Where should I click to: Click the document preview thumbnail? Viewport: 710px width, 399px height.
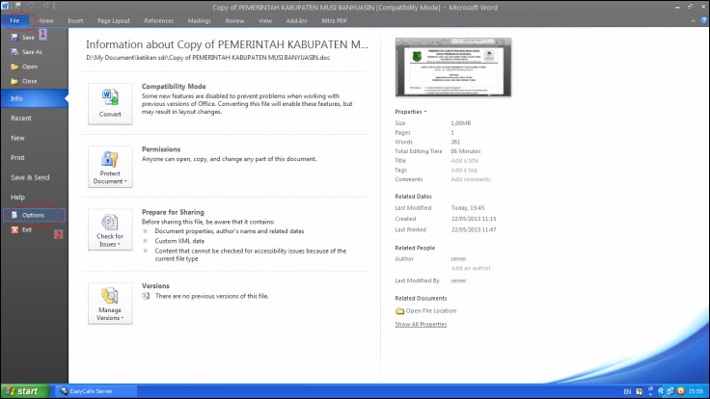[x=453, y=66]
